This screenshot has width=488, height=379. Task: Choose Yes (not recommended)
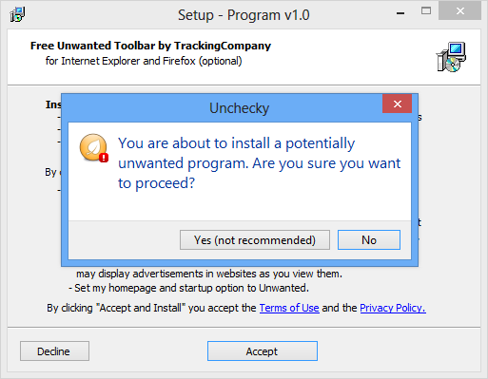[x=255, y=240]
